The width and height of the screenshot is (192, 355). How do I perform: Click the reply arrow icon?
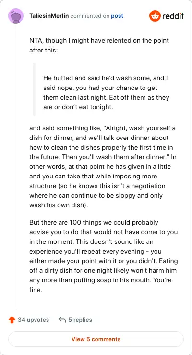[62, 320]
